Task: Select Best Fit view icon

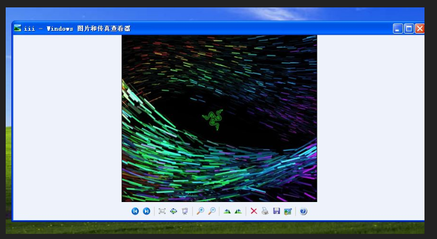Action: point(162,211)
